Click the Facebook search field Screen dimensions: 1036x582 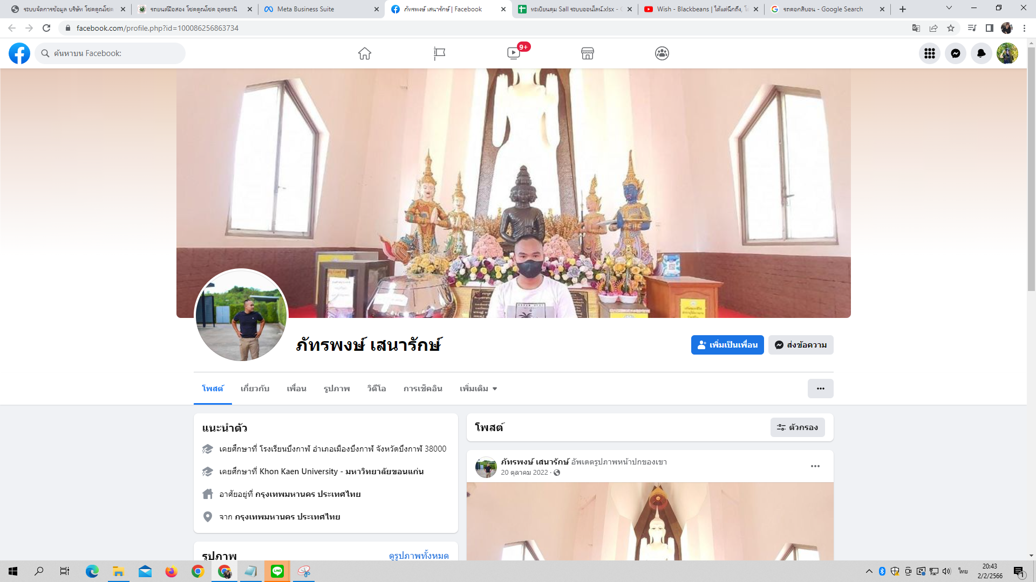click(x=111, y=53)
